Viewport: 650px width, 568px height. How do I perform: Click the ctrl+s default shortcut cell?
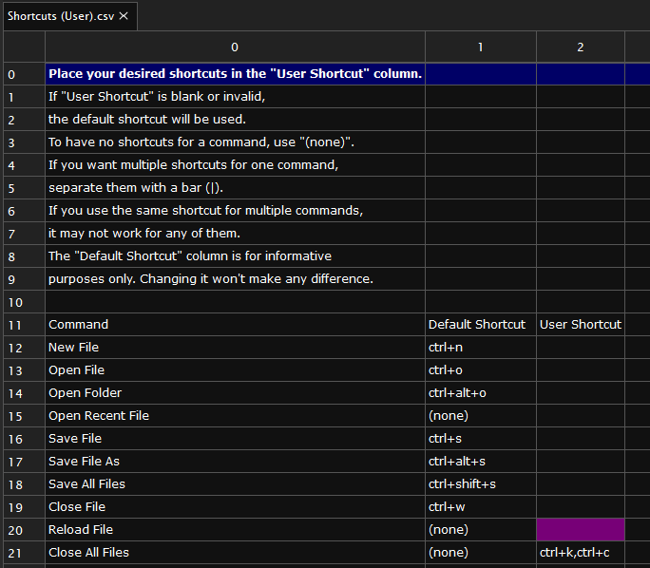coord(481,438)
